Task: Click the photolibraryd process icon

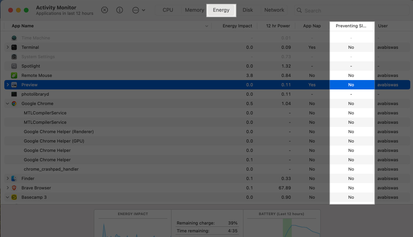Action: click(14, 94)
